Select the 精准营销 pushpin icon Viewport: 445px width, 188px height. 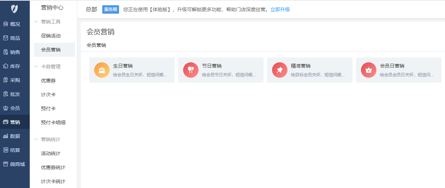click(x=280, y=70)
